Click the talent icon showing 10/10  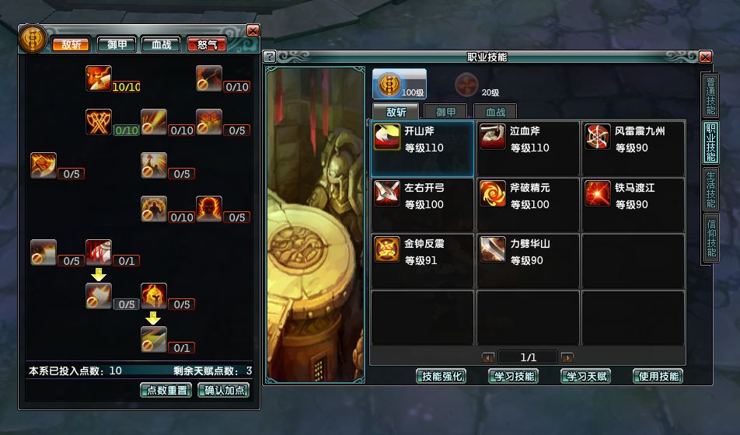click(x=99, y=78)
